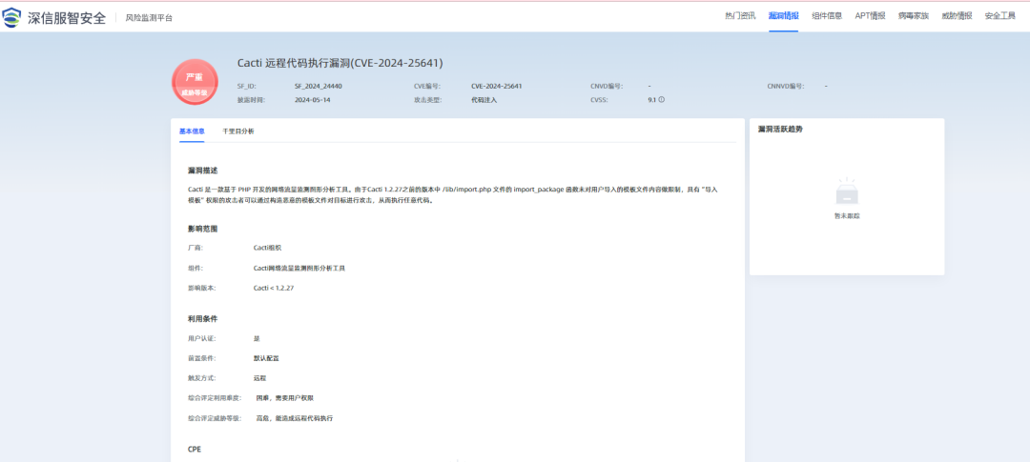Select the attack type value 代码注入

click(x=484, y=100)
